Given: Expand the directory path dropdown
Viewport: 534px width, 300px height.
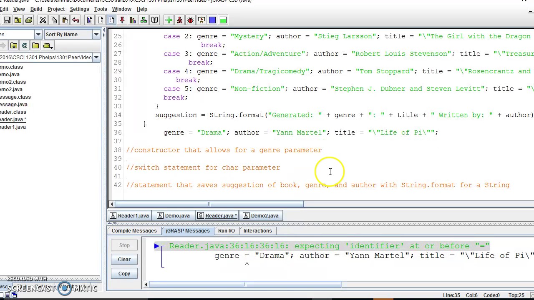Looking at the screenshot, I should [x=96, y=57].
